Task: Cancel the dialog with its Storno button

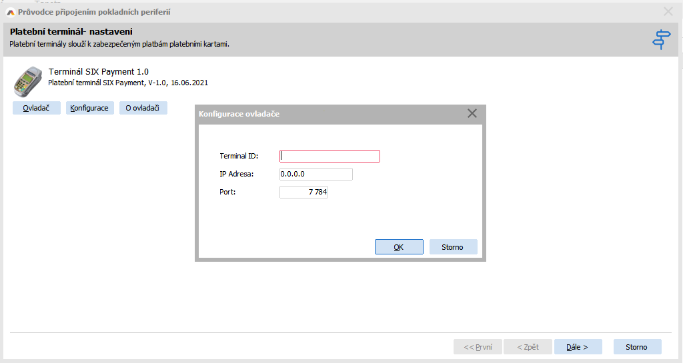Action: pyautogui.click(x=452, y=247)
